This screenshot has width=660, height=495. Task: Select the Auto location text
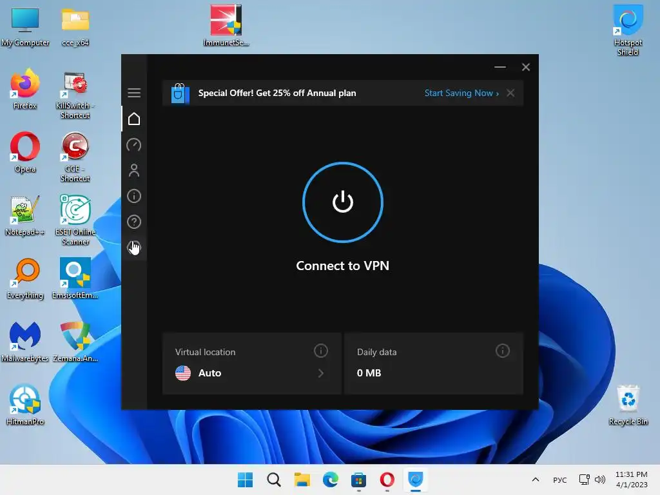(209, 373)
